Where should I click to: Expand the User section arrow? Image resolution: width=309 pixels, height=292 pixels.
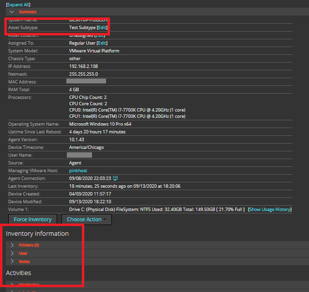(12, 253)
